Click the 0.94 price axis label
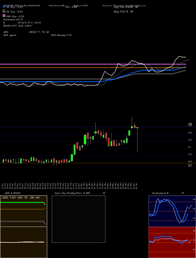This screenshot has height=258, width=196. (190, 133)
